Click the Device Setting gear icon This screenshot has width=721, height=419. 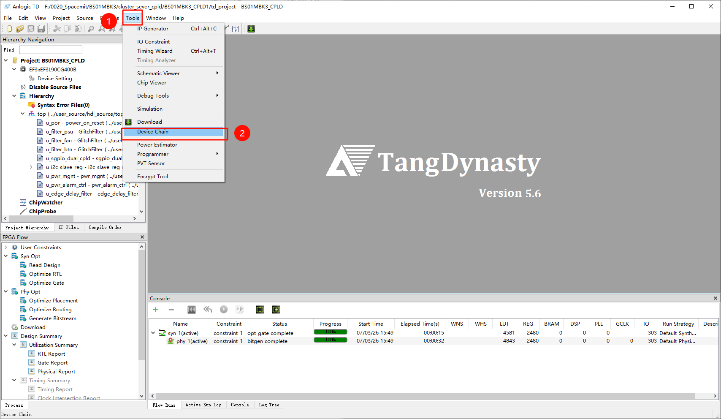pyautogui.click(x=32, y=79)
